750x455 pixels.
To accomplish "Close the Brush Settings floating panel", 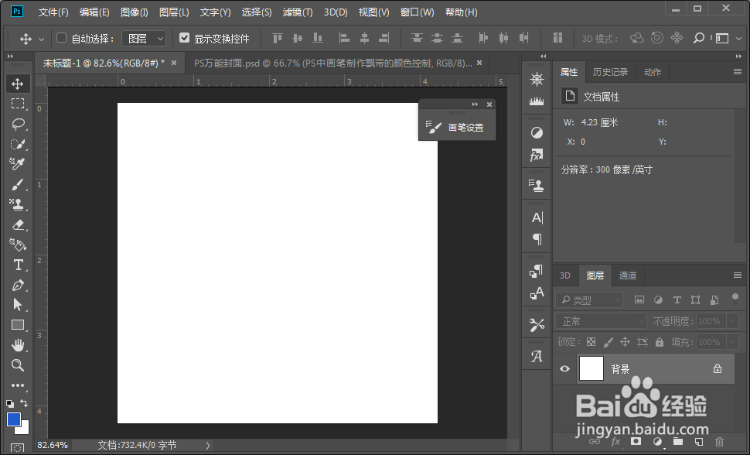I will point(489,104).
